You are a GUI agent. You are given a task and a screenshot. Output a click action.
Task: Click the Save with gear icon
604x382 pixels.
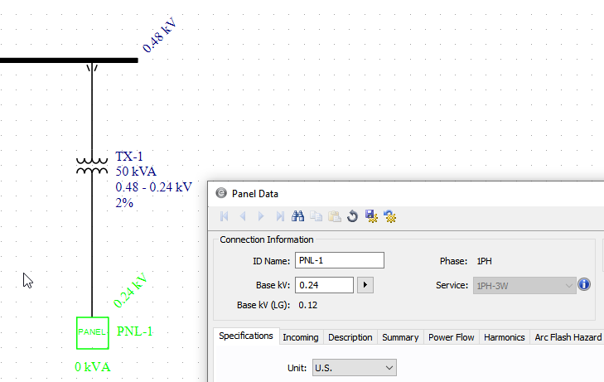click(x=371, y=216)
